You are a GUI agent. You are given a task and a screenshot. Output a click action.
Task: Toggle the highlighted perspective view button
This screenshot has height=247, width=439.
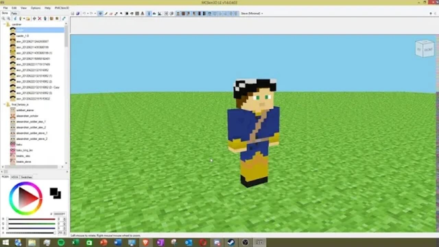(x=149, y=13)
